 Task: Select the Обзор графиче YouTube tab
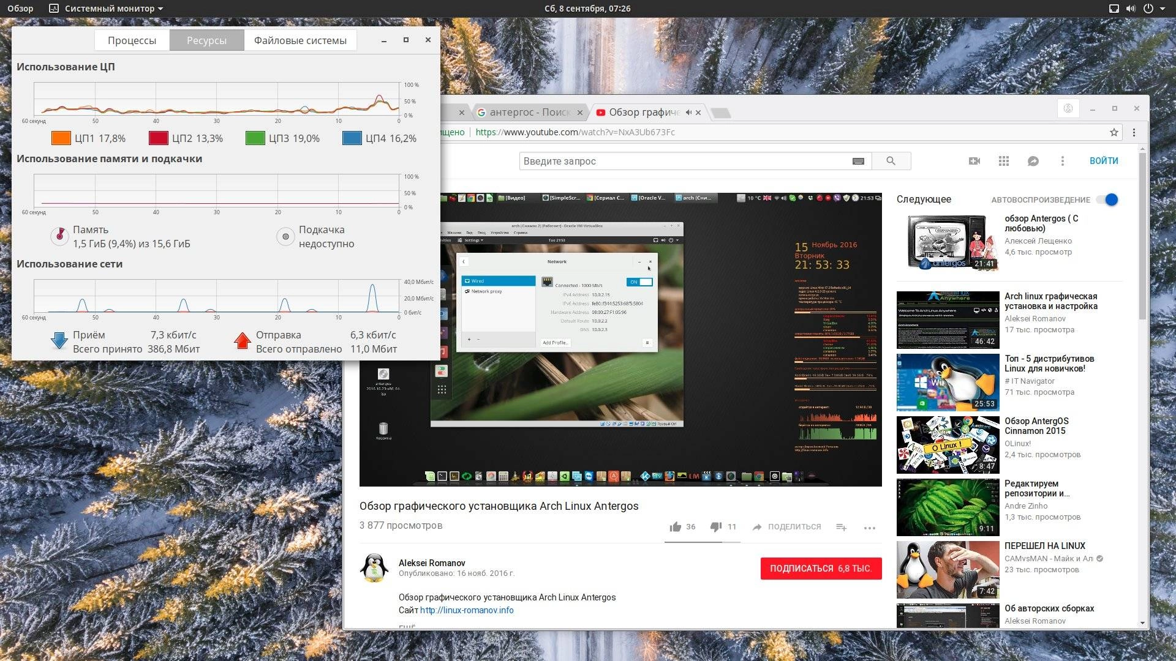coord(643,112)
